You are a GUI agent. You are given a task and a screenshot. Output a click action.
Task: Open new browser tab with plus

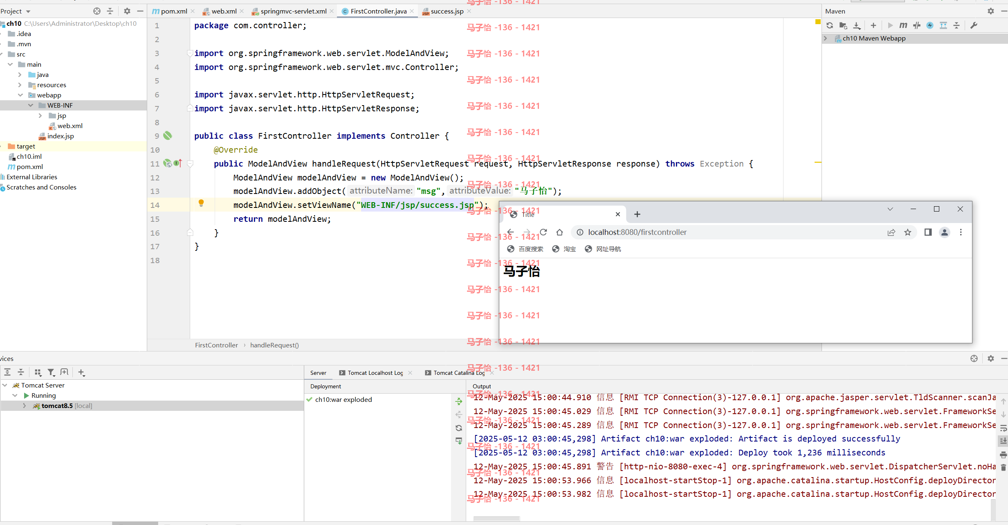tap(637, 214)
